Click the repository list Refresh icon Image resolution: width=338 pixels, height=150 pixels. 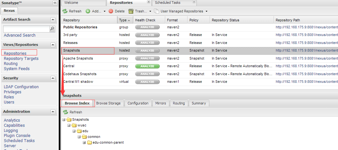tap(65, 11)
